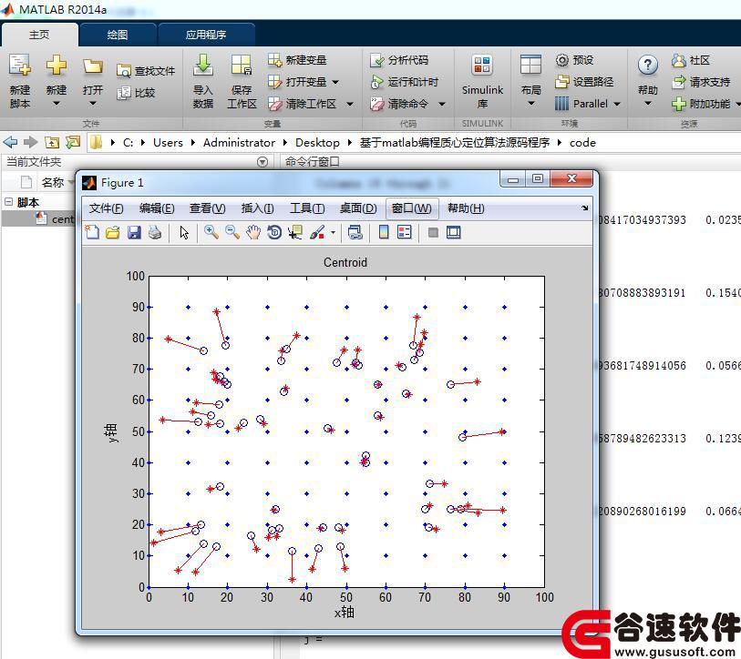Select data cursor tool

(x=295, y=232)
